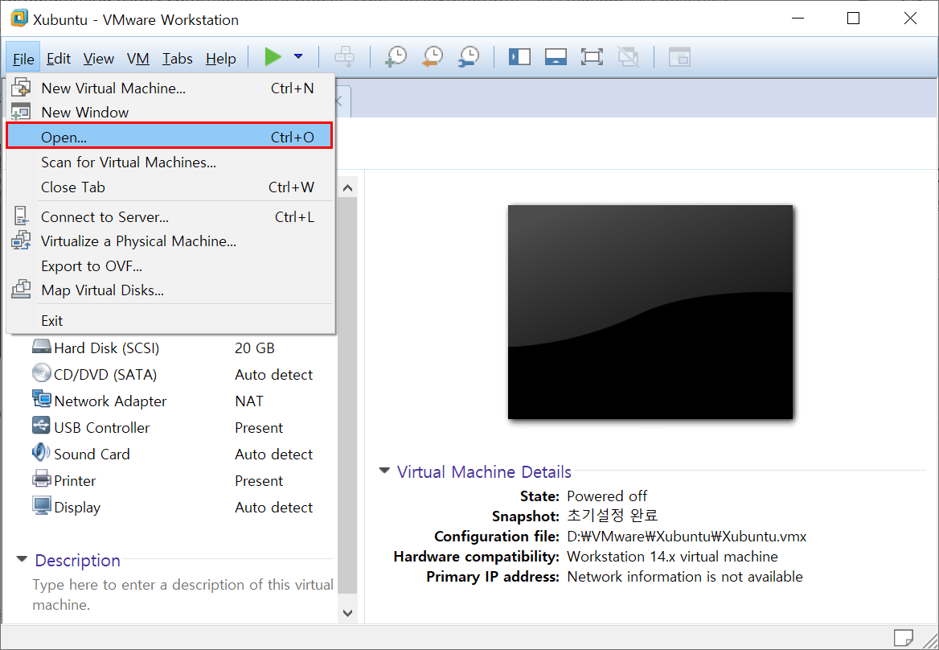Take a snapshot using the clock-plus icon
The height and width of the screenshot is (650, 939).
(x=396, y=57)
